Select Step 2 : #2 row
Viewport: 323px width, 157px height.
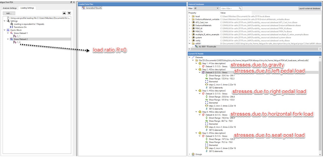[214, 69]
